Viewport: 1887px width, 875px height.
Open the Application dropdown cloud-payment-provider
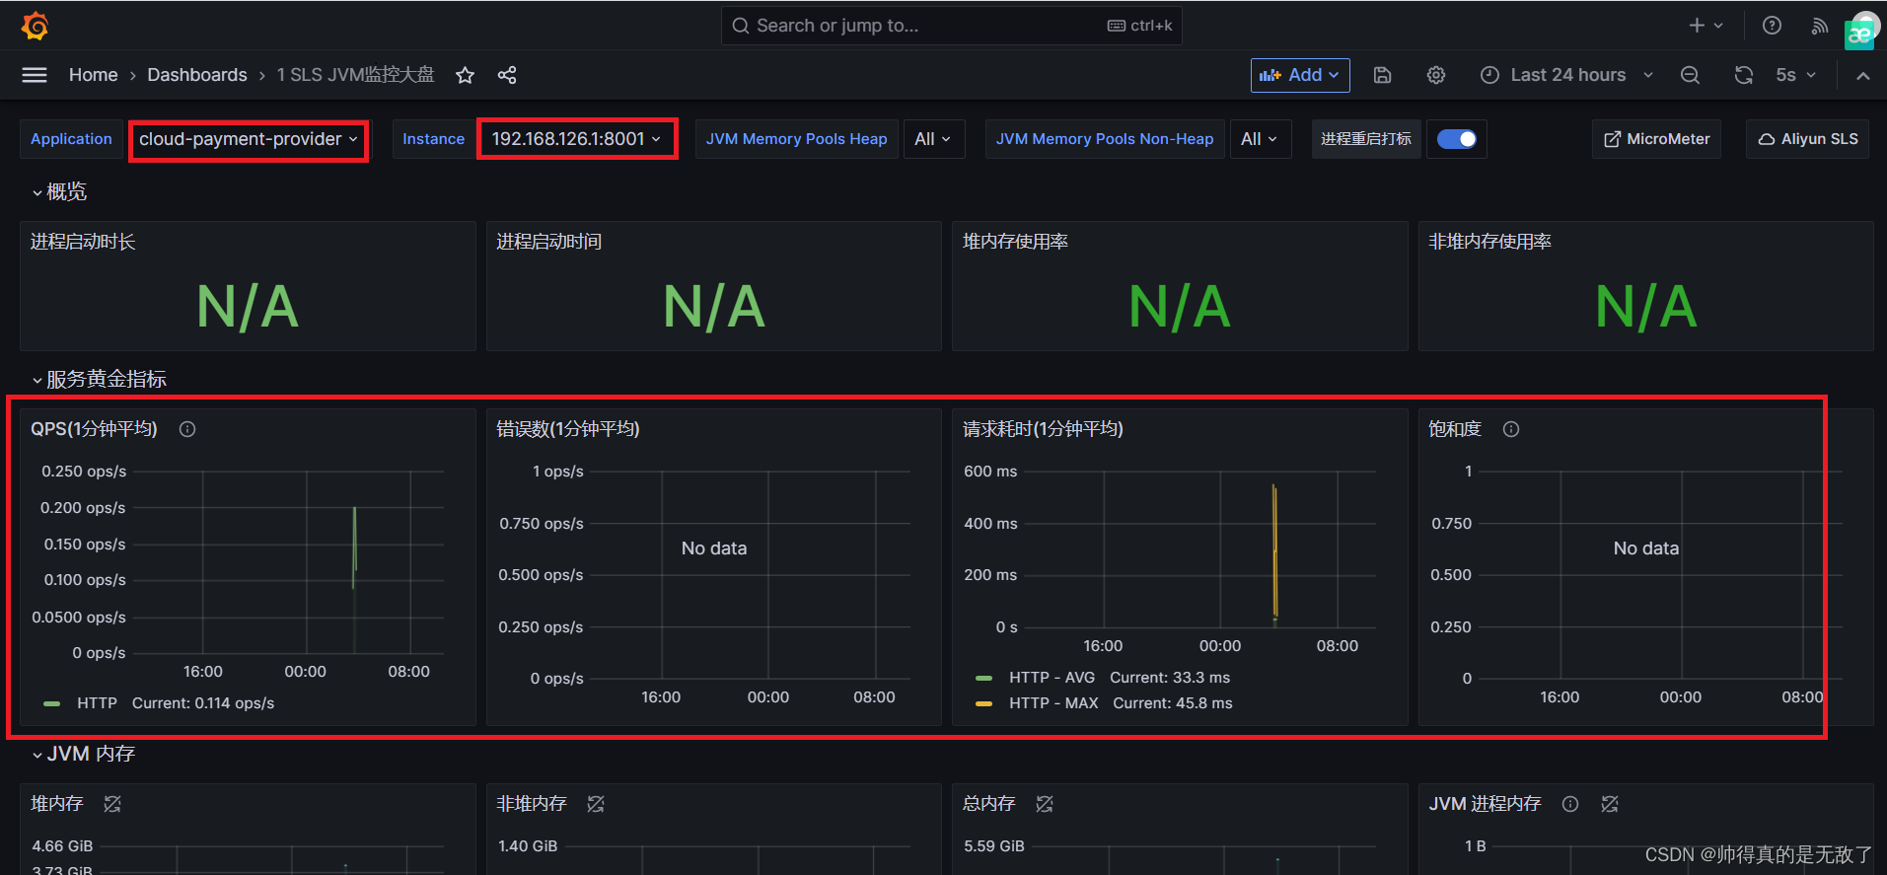click(x=249, y=139)
